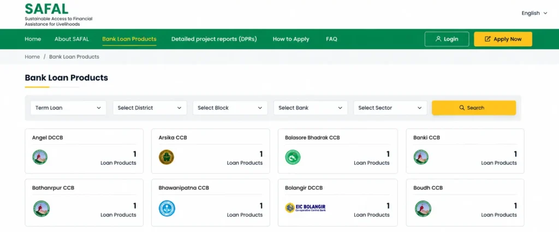Go to Home in navigation bar

33,39
